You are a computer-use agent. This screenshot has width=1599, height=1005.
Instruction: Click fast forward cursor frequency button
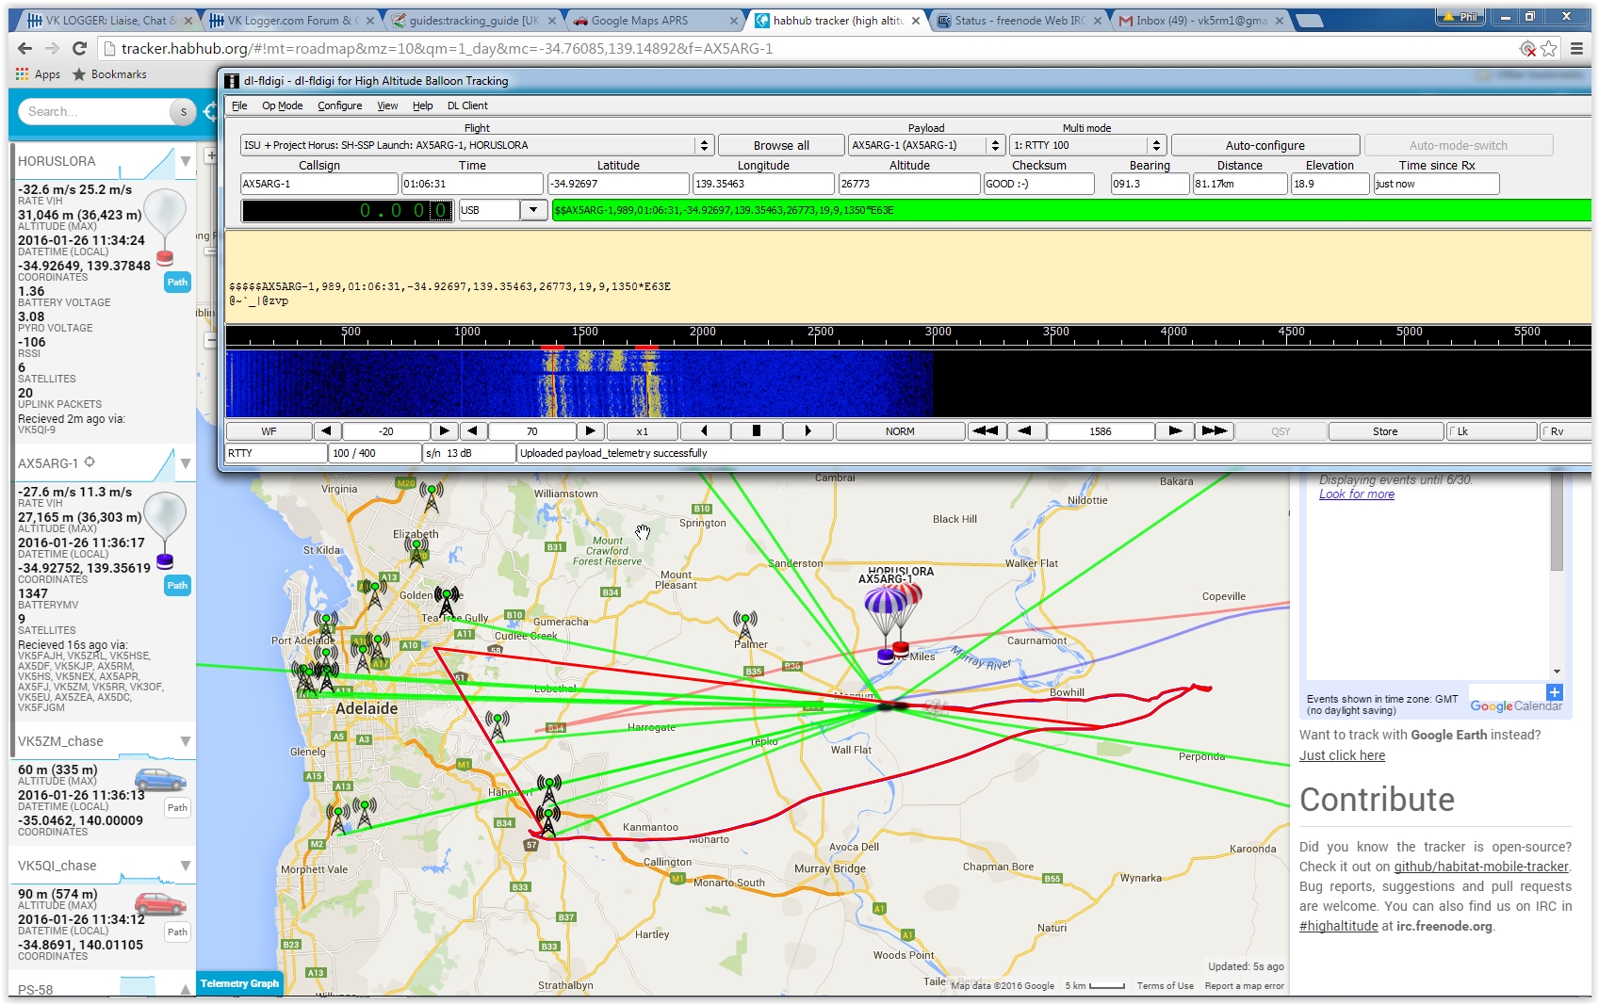1215,431
